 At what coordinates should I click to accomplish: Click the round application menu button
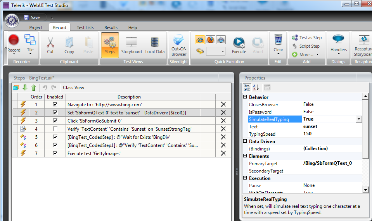point(12,21)
